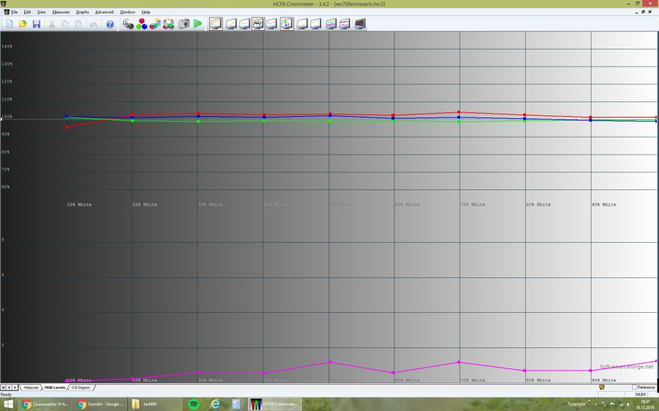The height and width of the screenshot is (411, 659).
Task: Click the New document toolbar icon
Action: 9,24
